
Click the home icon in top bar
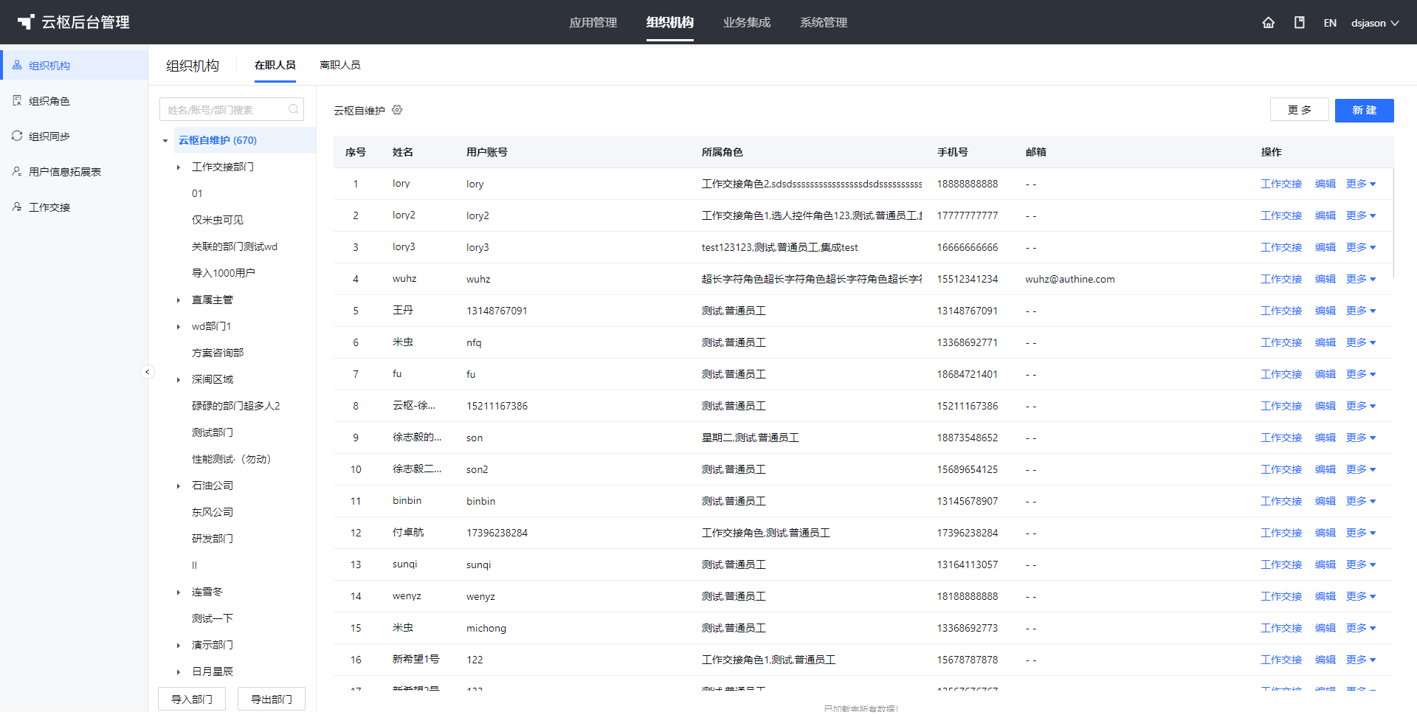coord(1268,22)
